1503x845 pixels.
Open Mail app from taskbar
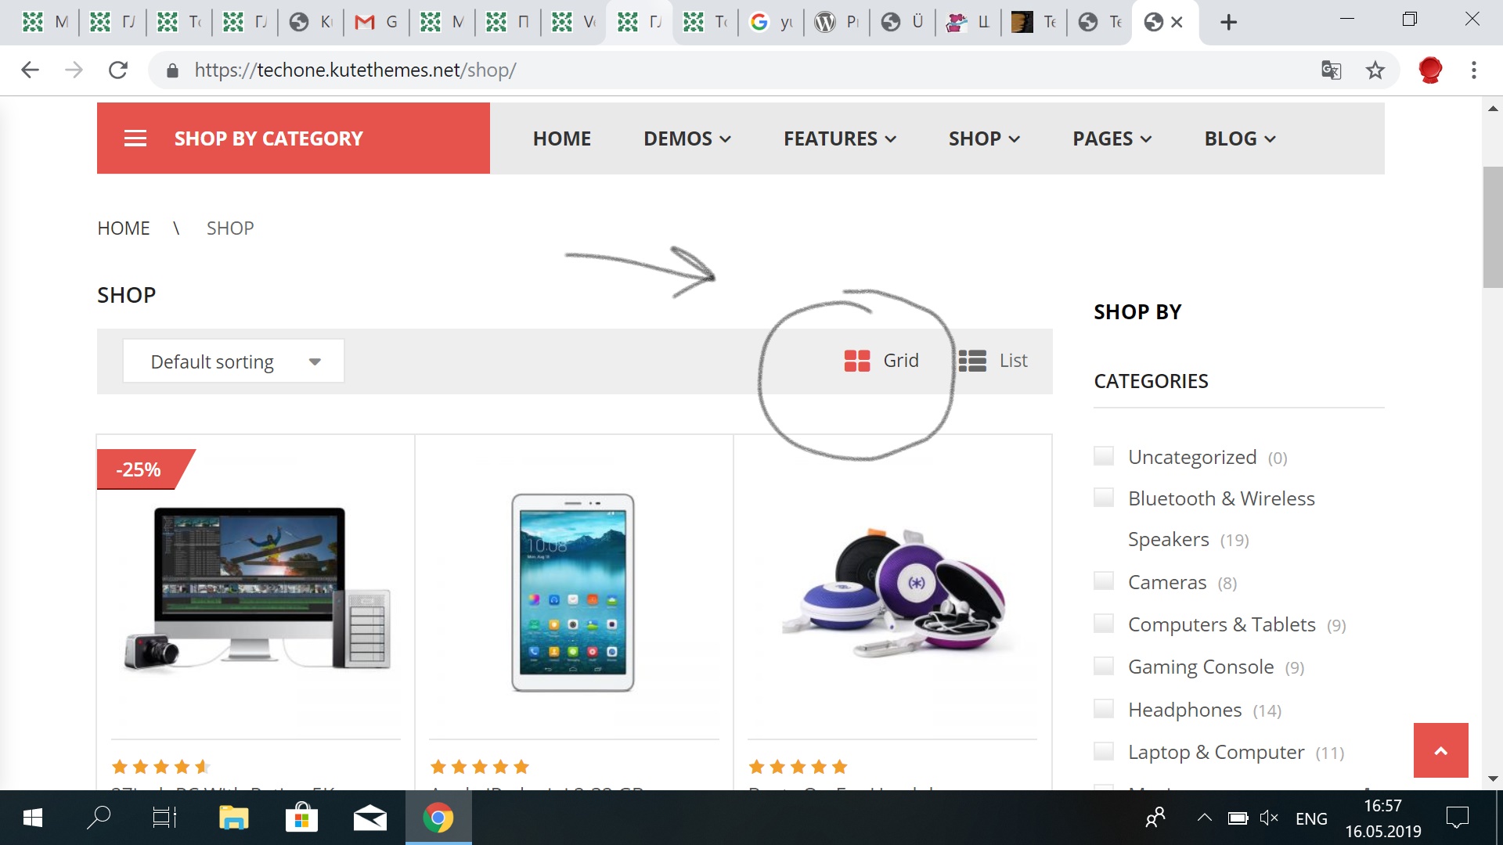370,818
